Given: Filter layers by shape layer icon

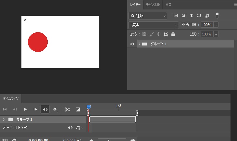Looking at the screenshot, I should tap(199, 15).
